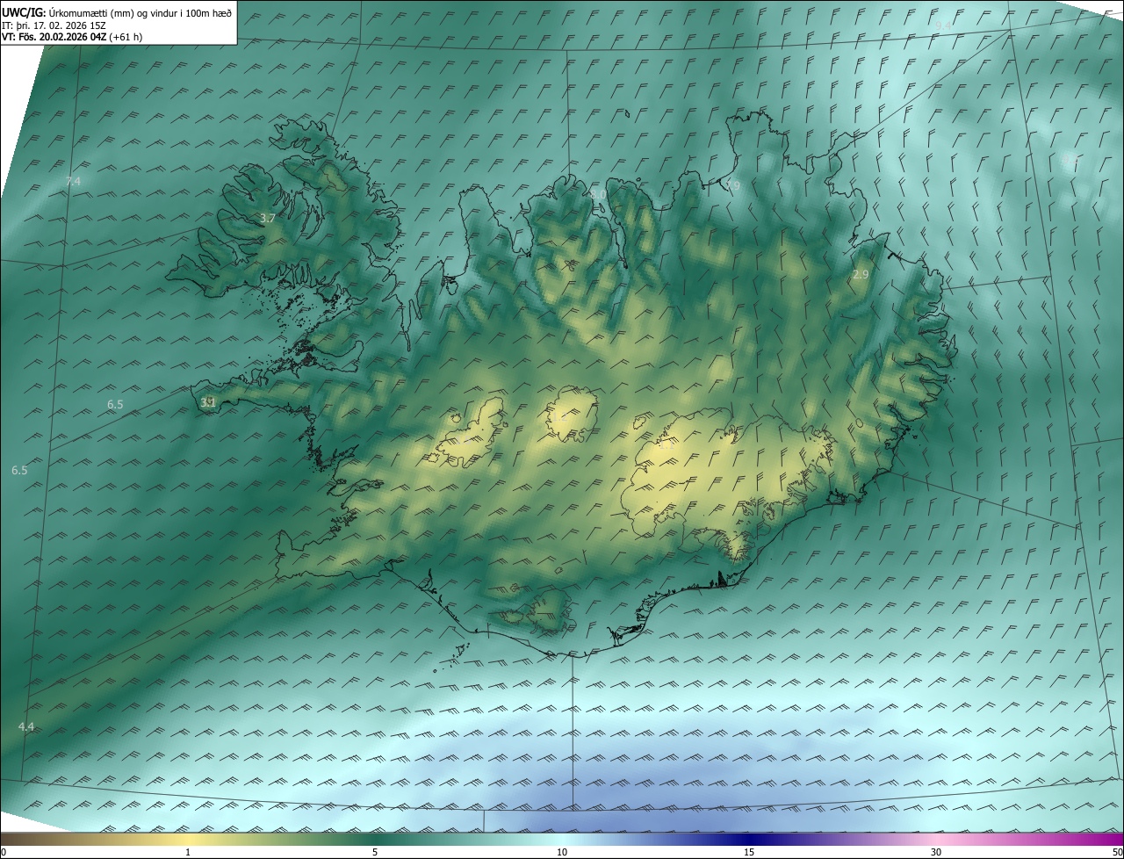Click the 30 tick on the color scale
1124x859 pixels.
click(x=936, y=852)
